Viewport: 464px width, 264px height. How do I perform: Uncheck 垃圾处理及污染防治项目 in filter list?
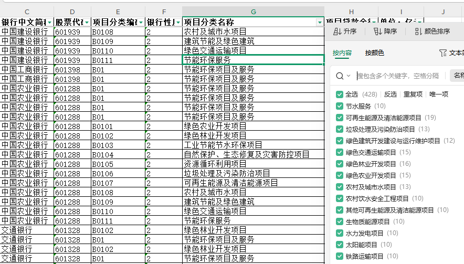[x=340, y=129]
